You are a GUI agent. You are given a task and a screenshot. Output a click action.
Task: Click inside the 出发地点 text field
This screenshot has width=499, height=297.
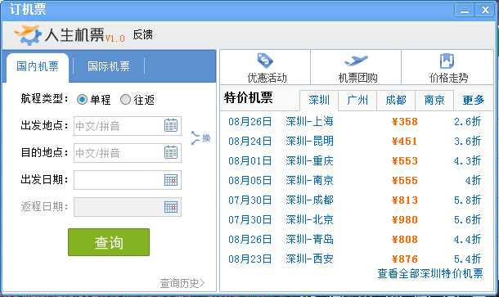coord(119,126)
